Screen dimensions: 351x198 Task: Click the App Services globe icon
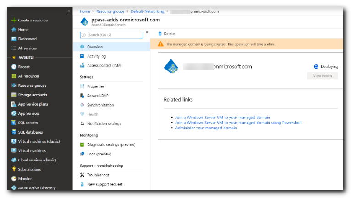pyautogui.click(x=14, y=113)
